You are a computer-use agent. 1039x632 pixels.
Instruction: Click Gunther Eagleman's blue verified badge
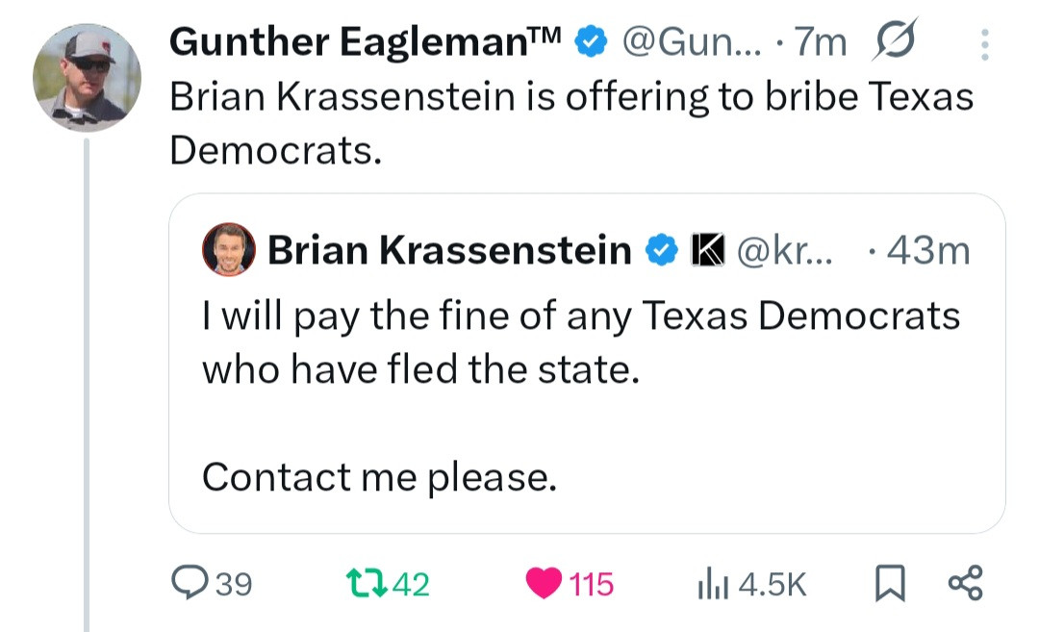pyautogui.click(x=589, y=42)
